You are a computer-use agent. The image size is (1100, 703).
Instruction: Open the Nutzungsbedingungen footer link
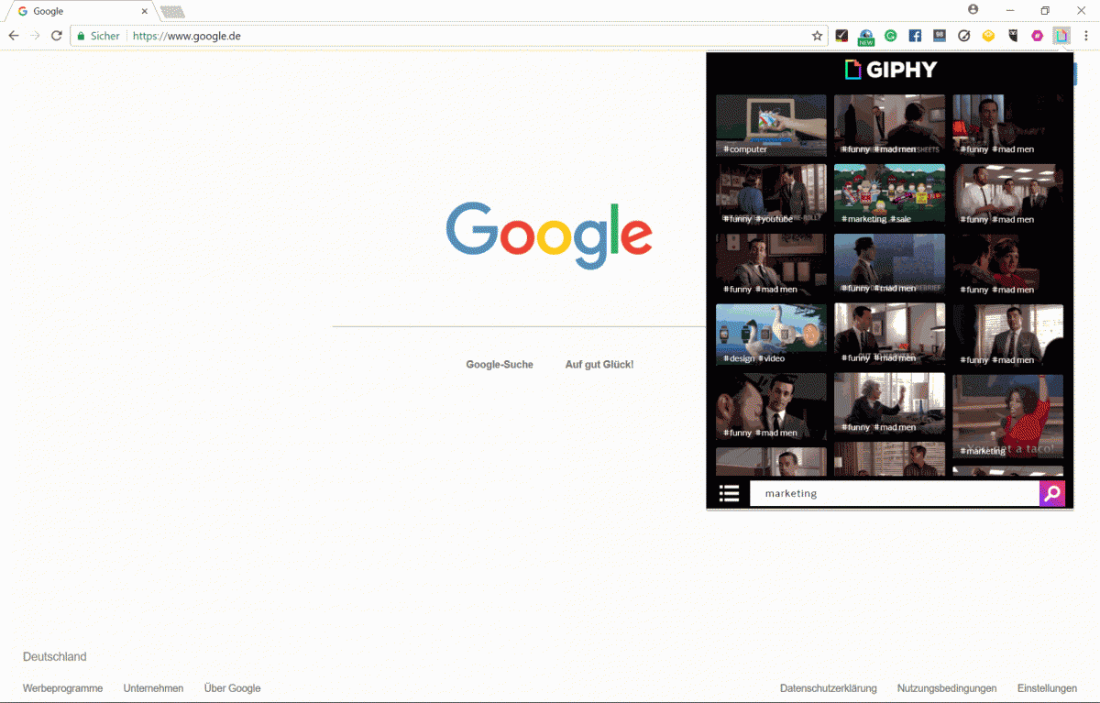click(x=947, y=688)
